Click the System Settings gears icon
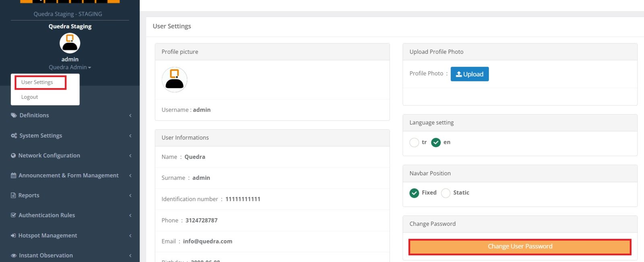The height and width of the screenshot is (262, 644). click(x=14, y=136)
